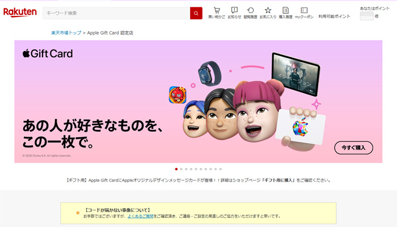
Task: Click the point multiplier box beside 倍
Action: click(366, 16)
